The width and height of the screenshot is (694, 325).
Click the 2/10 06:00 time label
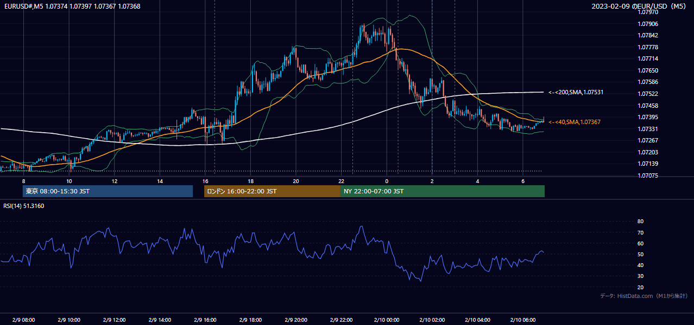click(x=522, y=320)
